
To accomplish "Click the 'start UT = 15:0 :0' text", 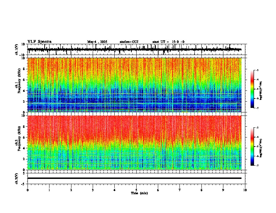I will pos(168,42).
